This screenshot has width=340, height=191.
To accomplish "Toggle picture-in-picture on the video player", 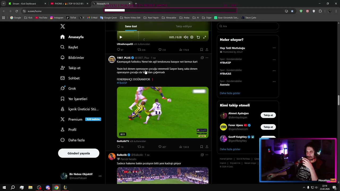I will coord(198,37).
